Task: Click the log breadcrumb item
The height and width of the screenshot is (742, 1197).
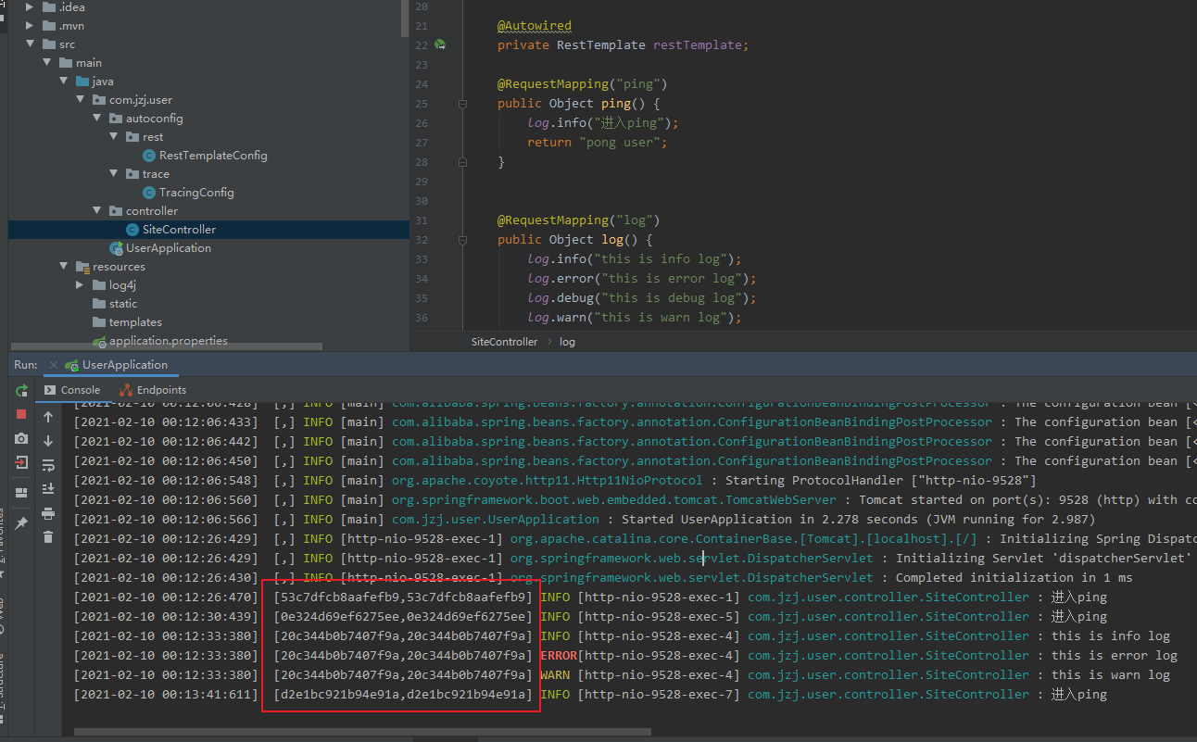Action: (567, 342)
